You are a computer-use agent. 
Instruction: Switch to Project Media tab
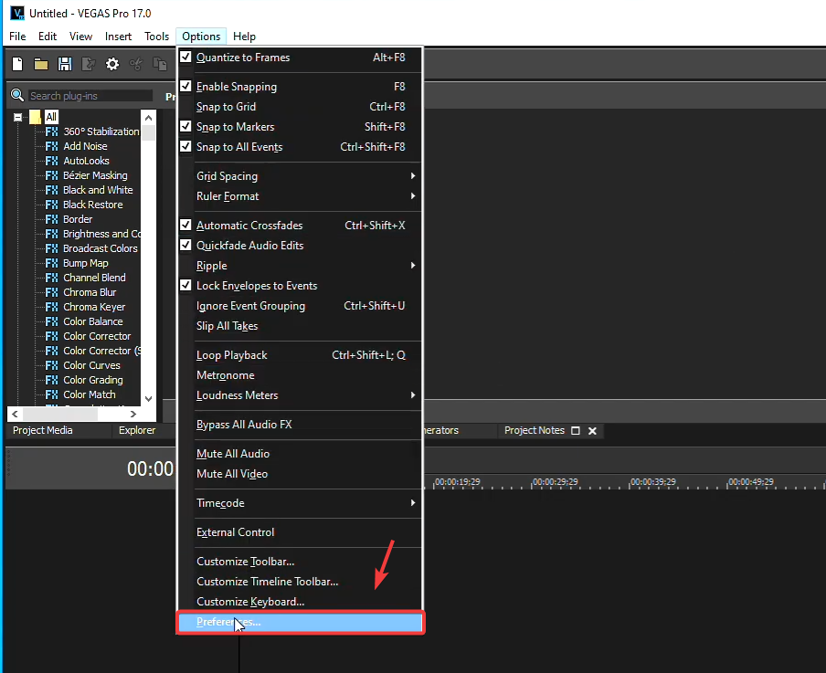[43, 430]
